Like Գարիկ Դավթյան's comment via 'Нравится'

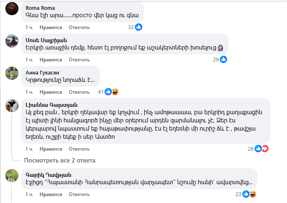point(51,194)
